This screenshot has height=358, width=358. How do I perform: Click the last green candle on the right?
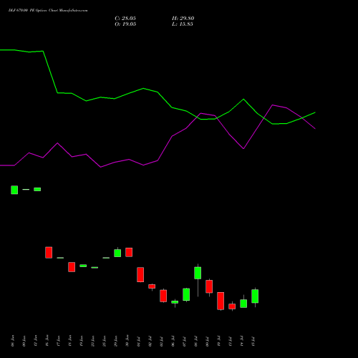coord(255,296)
